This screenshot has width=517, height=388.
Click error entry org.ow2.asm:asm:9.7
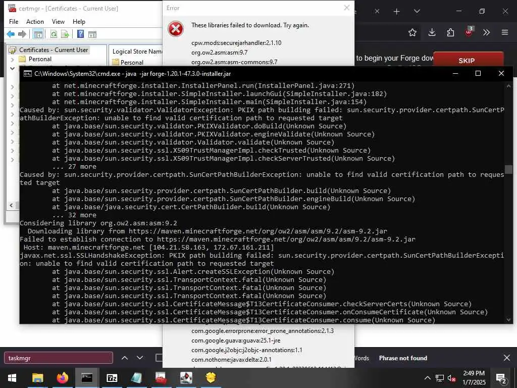point(219,53)
